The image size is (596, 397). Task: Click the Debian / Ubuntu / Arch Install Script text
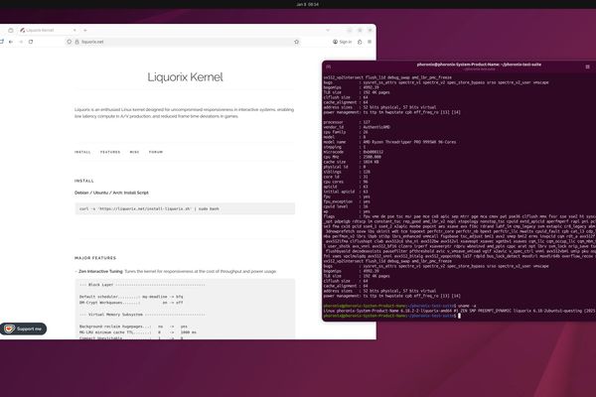(x=111, y=193)
